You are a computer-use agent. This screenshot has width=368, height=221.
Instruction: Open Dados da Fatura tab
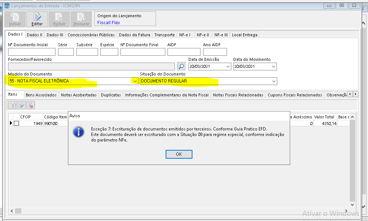(134, 35)
